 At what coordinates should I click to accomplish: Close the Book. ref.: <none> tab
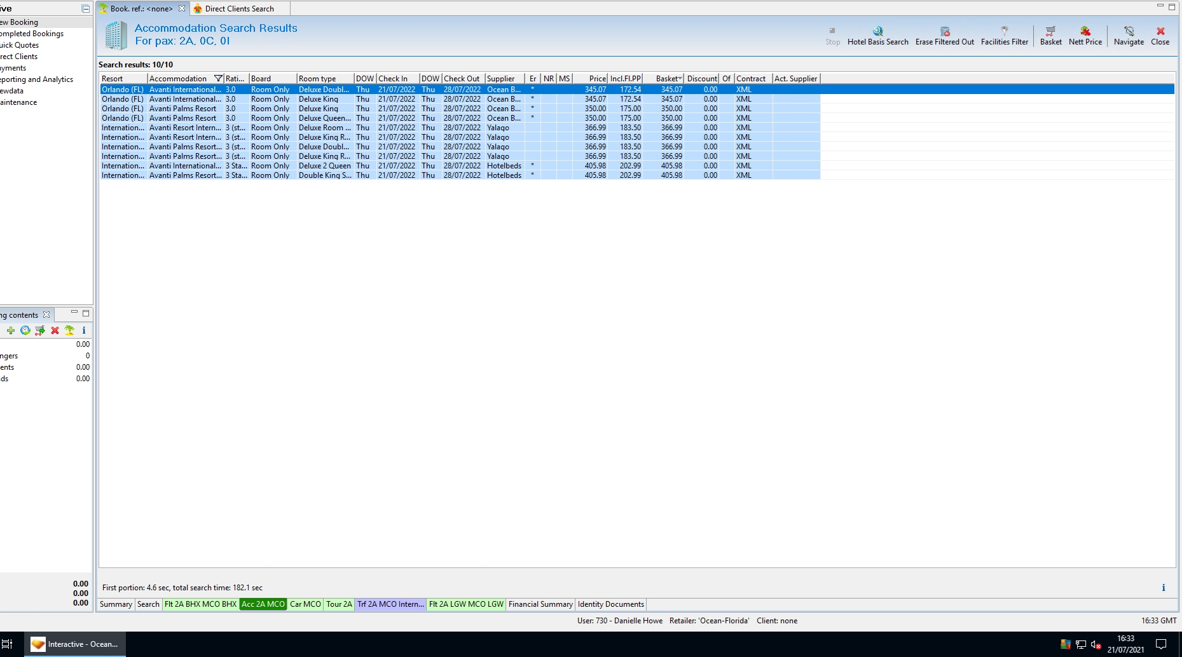[182, 8]
